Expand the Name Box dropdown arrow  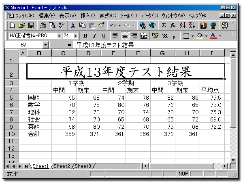tap(45, 45)
